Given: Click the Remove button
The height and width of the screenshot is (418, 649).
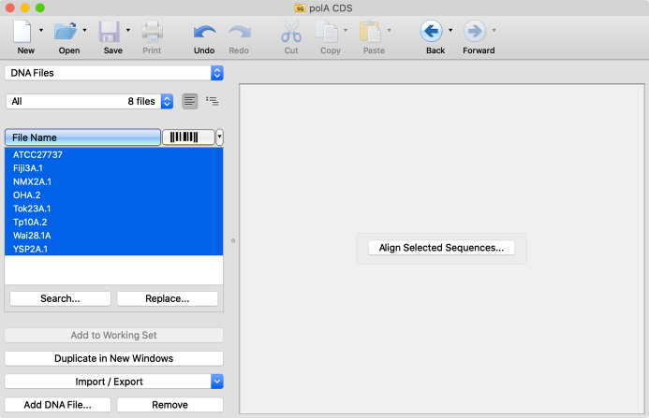Looking at the screenshot, I should click(170, 404).
